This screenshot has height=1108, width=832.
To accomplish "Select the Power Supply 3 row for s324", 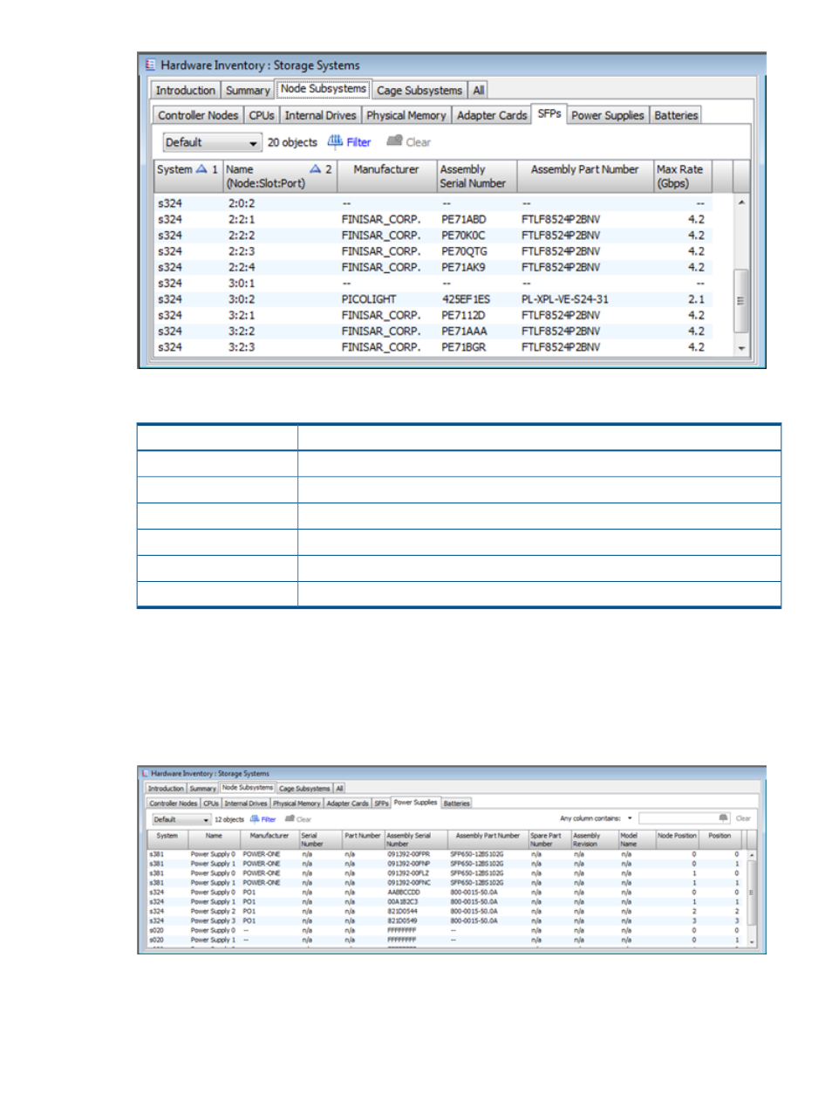I will (445, 920).
